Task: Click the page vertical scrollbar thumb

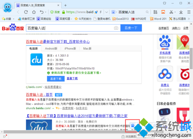Action: (191, 59)
